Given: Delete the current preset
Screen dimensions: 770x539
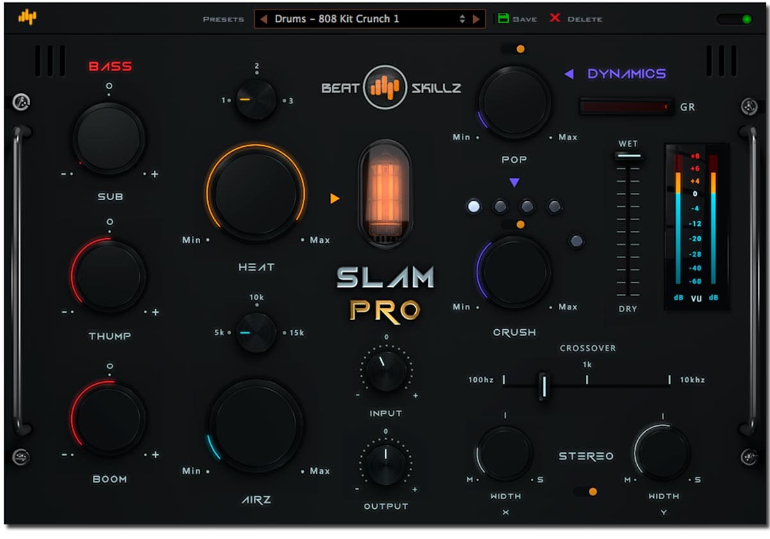Looking at the screenshot, I should tap(576, 19).
